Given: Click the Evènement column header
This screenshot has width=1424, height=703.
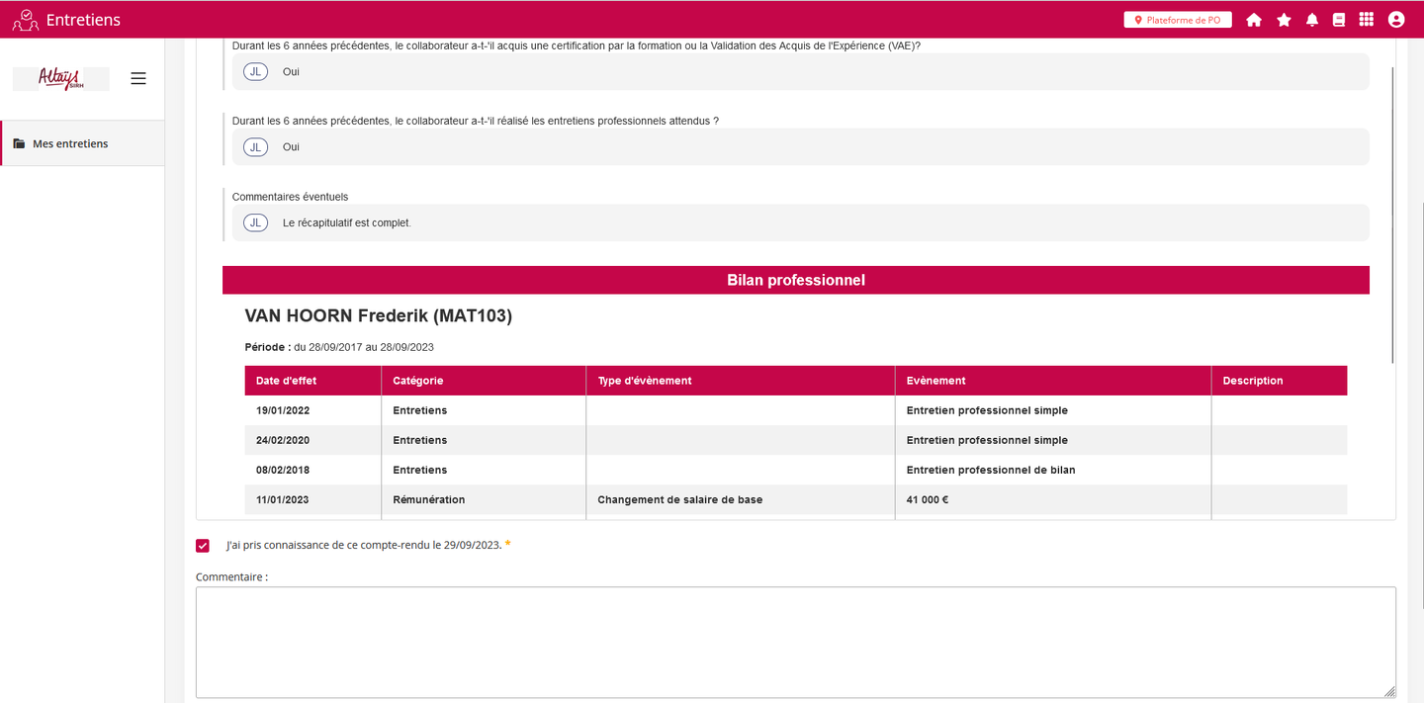Looking at the screenshot, I should pos(935,381).
